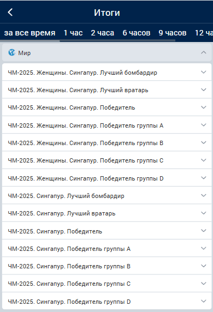Click text 'ЧМ-2025. Женщины. Сингапур. Победитель группы D'
The width and height of the screenshot is (213, 312).
pyautogui.click(x=86, y=178)
